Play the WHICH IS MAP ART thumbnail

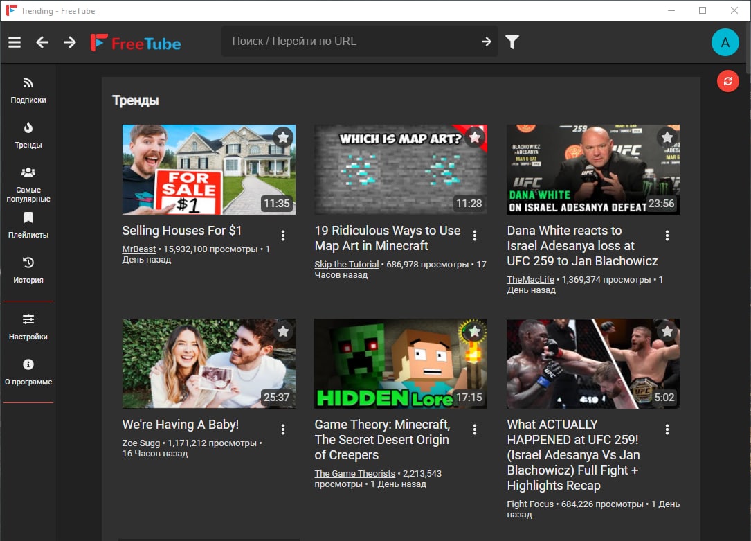click(401, 170)
